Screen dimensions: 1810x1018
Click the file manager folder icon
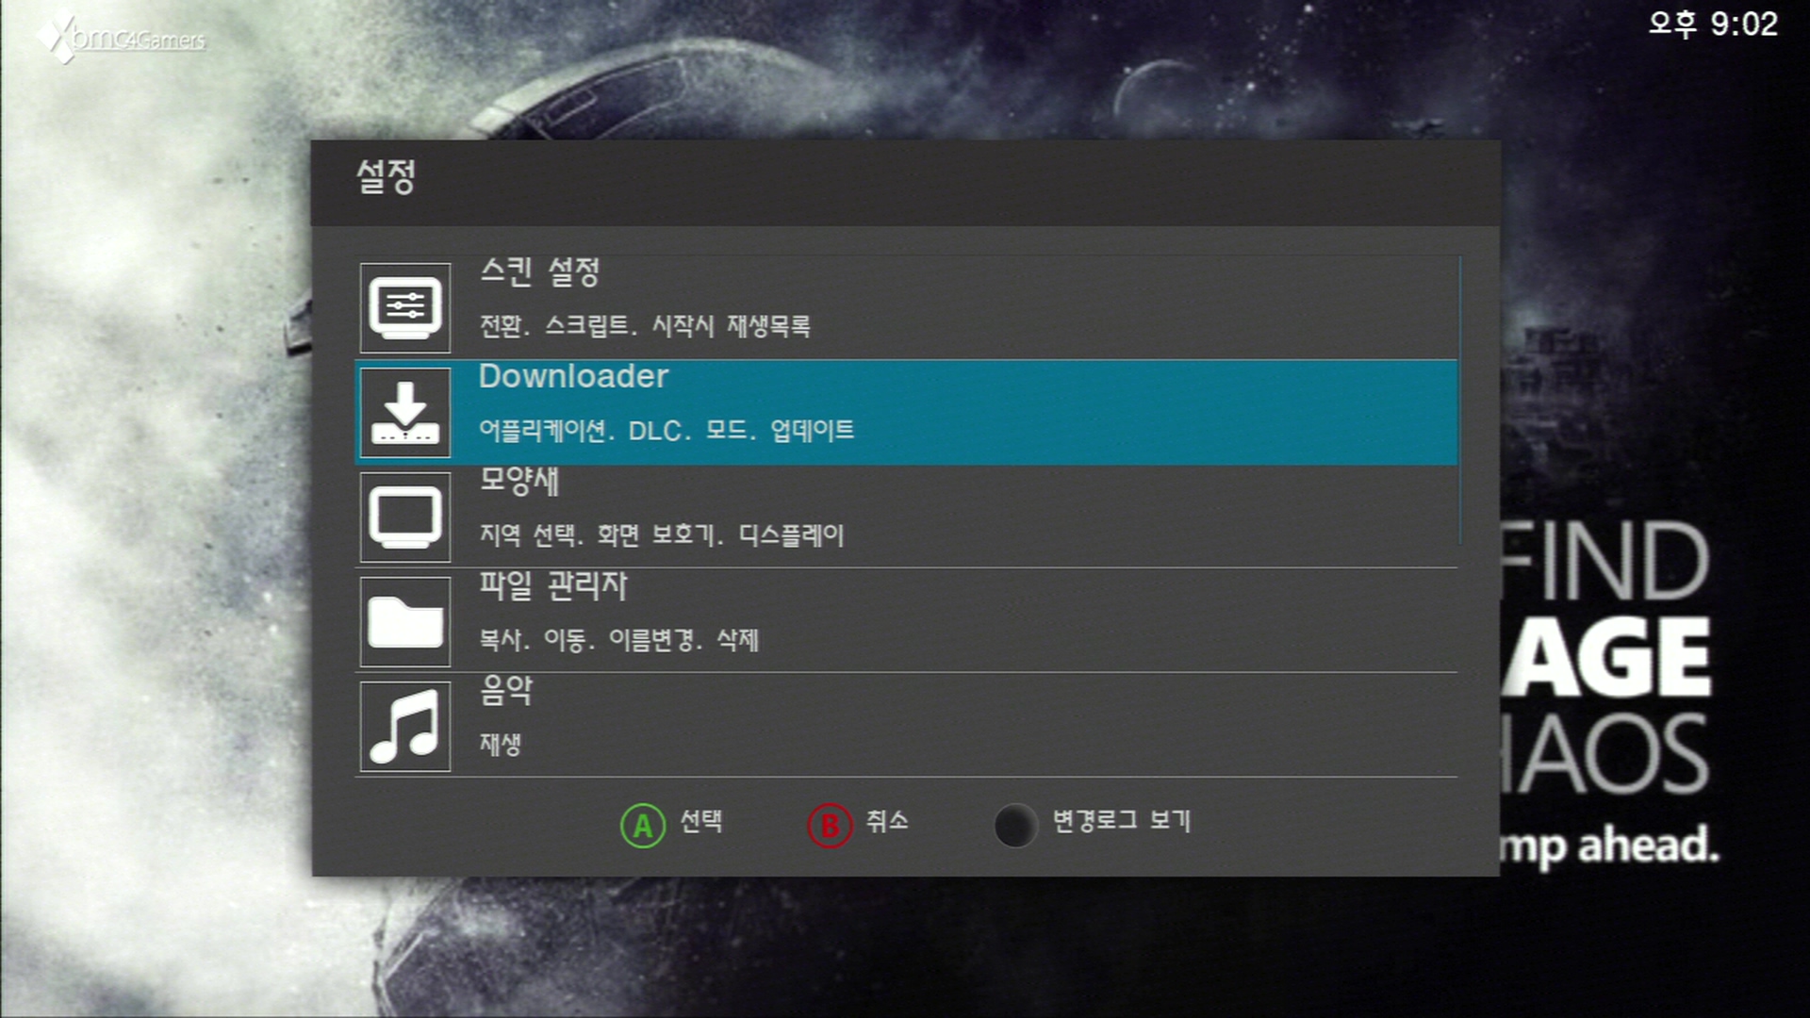point(405,621)
